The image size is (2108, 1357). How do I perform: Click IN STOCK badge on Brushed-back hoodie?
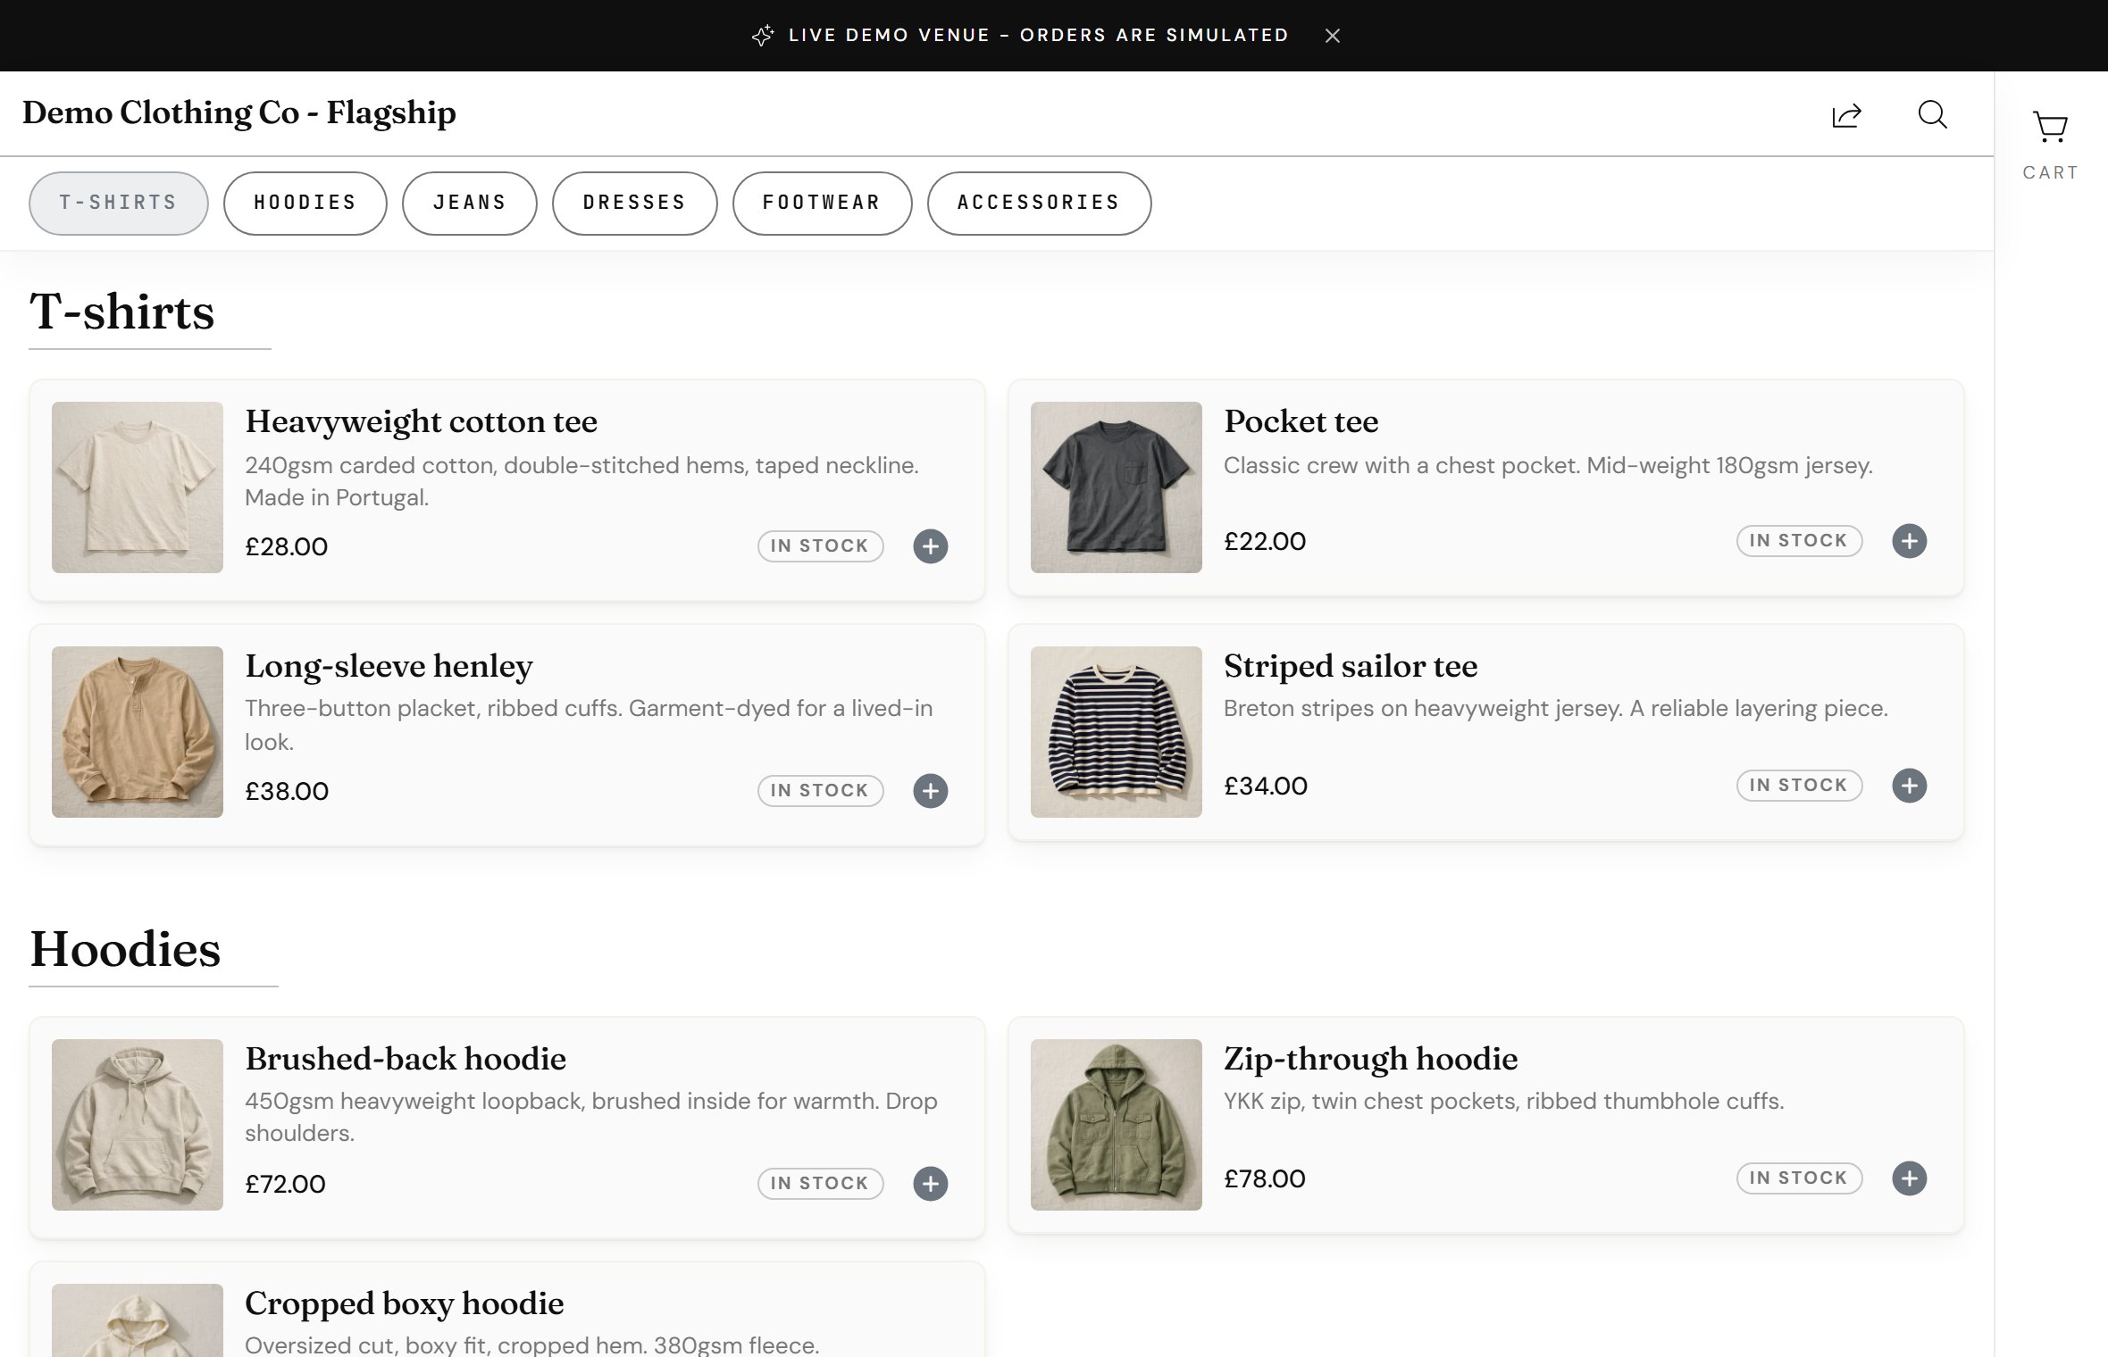click(x=820, y=1184)
